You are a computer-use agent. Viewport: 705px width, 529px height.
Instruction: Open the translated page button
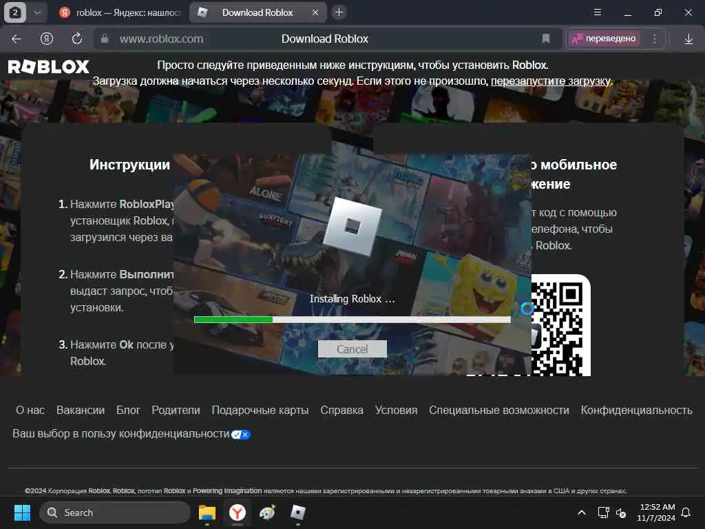(604, 39)
